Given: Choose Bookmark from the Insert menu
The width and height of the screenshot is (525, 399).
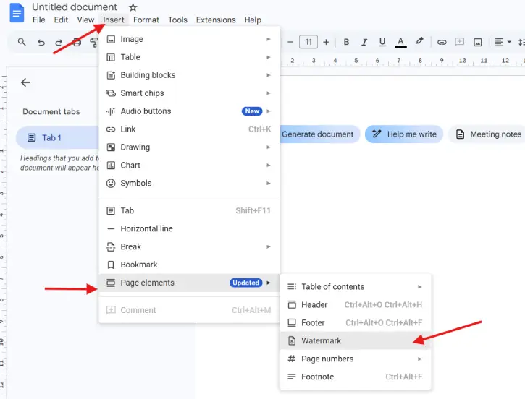Looking at the screenshot, I should click(x=189, y=265).
